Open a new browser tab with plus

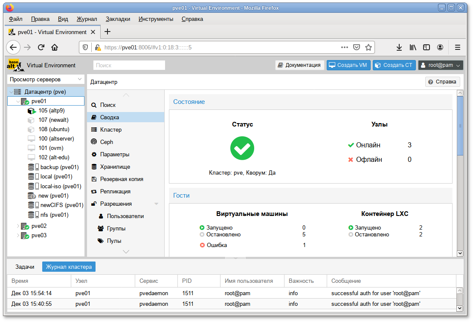point(107,32)
